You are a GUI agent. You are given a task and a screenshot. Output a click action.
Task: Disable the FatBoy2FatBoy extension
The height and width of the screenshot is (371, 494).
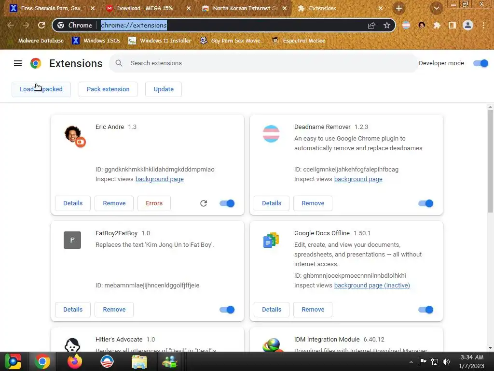coord(227,310)
